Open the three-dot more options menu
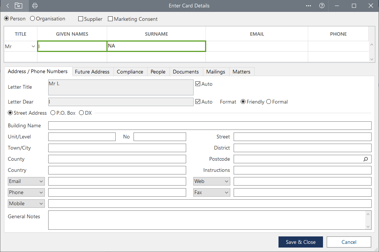This screenshot has height=252, width=379. [309, 6]
